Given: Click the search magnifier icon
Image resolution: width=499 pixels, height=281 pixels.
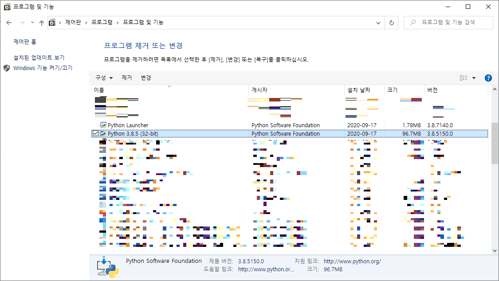Looking at the screenshot, I should [413, 23].
